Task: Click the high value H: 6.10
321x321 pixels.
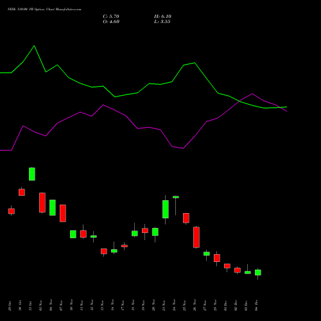Action: coord(162,17)
